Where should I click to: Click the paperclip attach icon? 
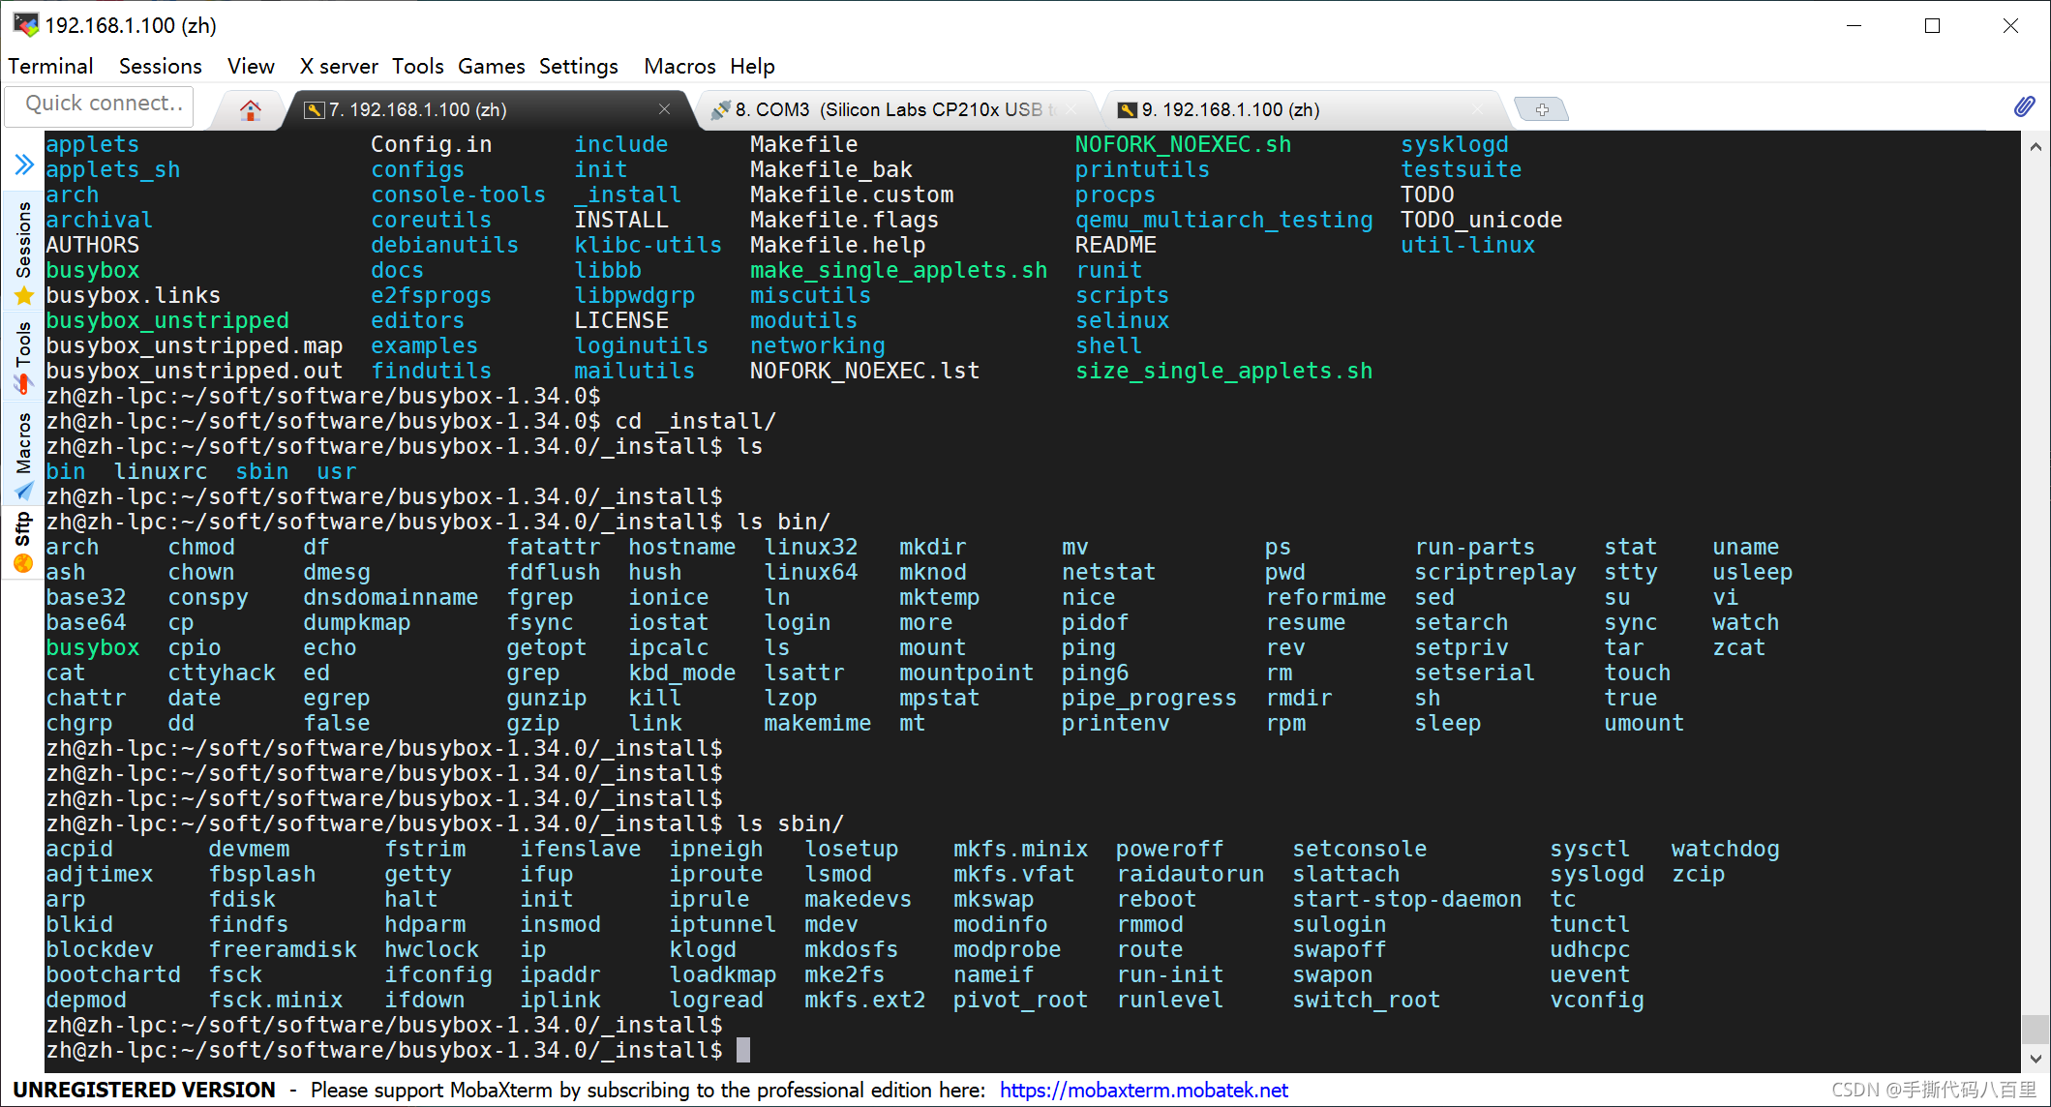(2024, 106)
